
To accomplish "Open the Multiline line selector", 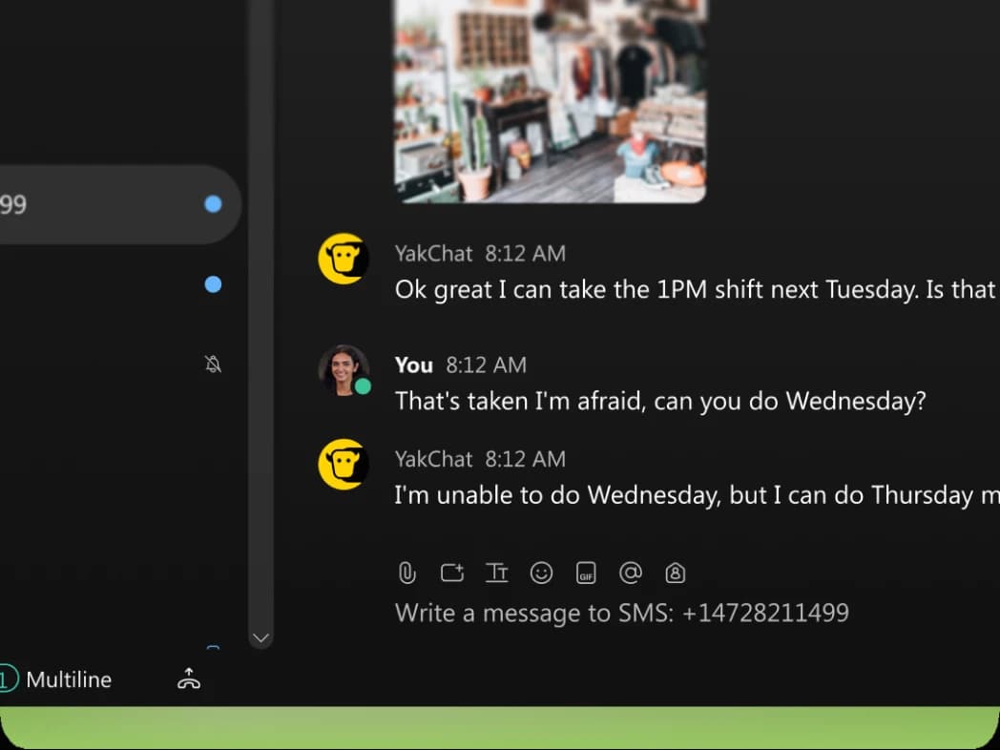I will (x=56, y=679).
